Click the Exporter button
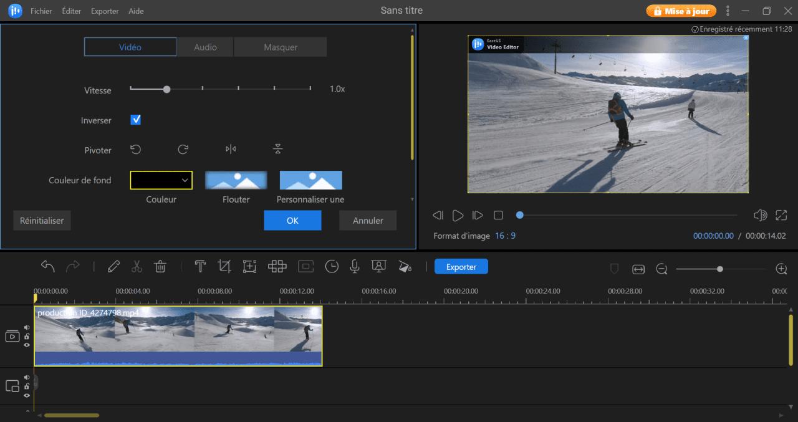 (461, 266)
